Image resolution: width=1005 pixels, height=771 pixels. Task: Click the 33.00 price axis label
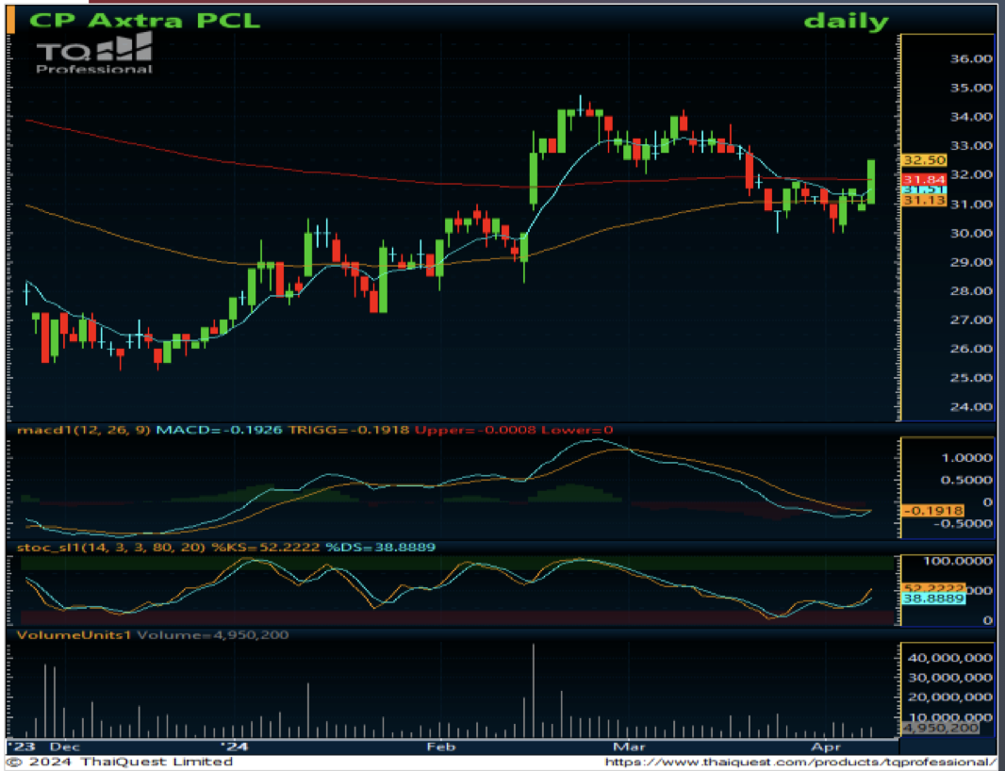pyautogui.click(x=970, y=145)
